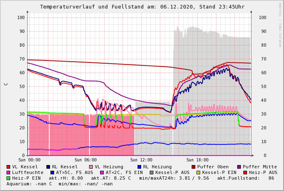Click the 'Sun 00:00' time axis label
This screenshot has height=191, width=284.
tap(29, 160)
